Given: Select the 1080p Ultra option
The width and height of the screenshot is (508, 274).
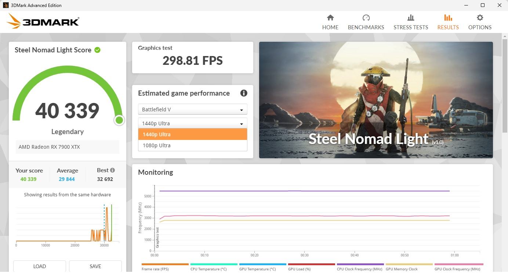Looking at the screenshot, I should point(192,145).
